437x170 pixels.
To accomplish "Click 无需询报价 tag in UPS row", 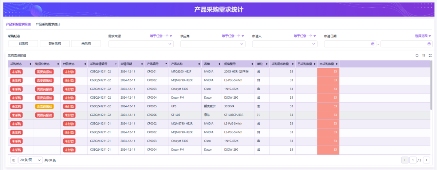I will point(44,107).
